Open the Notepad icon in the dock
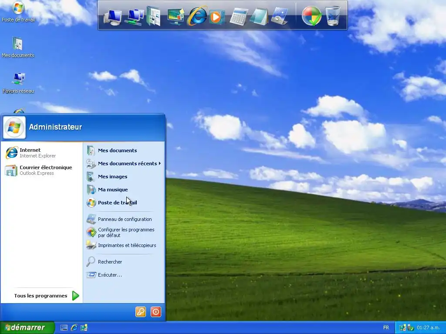The width and height of the screenshot is (446, 334). [x=259, y=17]
